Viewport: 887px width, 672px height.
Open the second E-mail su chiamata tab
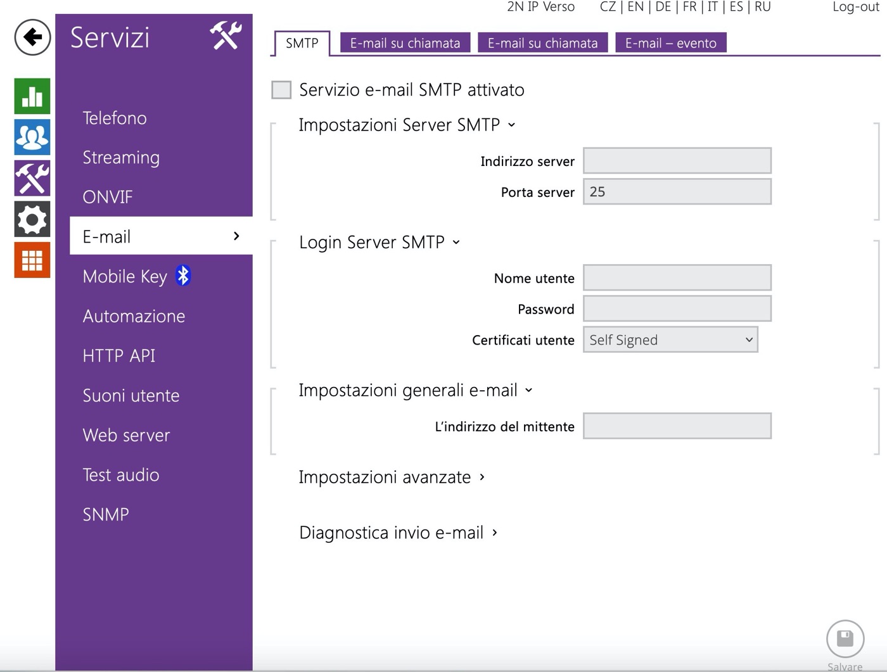[543, 43]
